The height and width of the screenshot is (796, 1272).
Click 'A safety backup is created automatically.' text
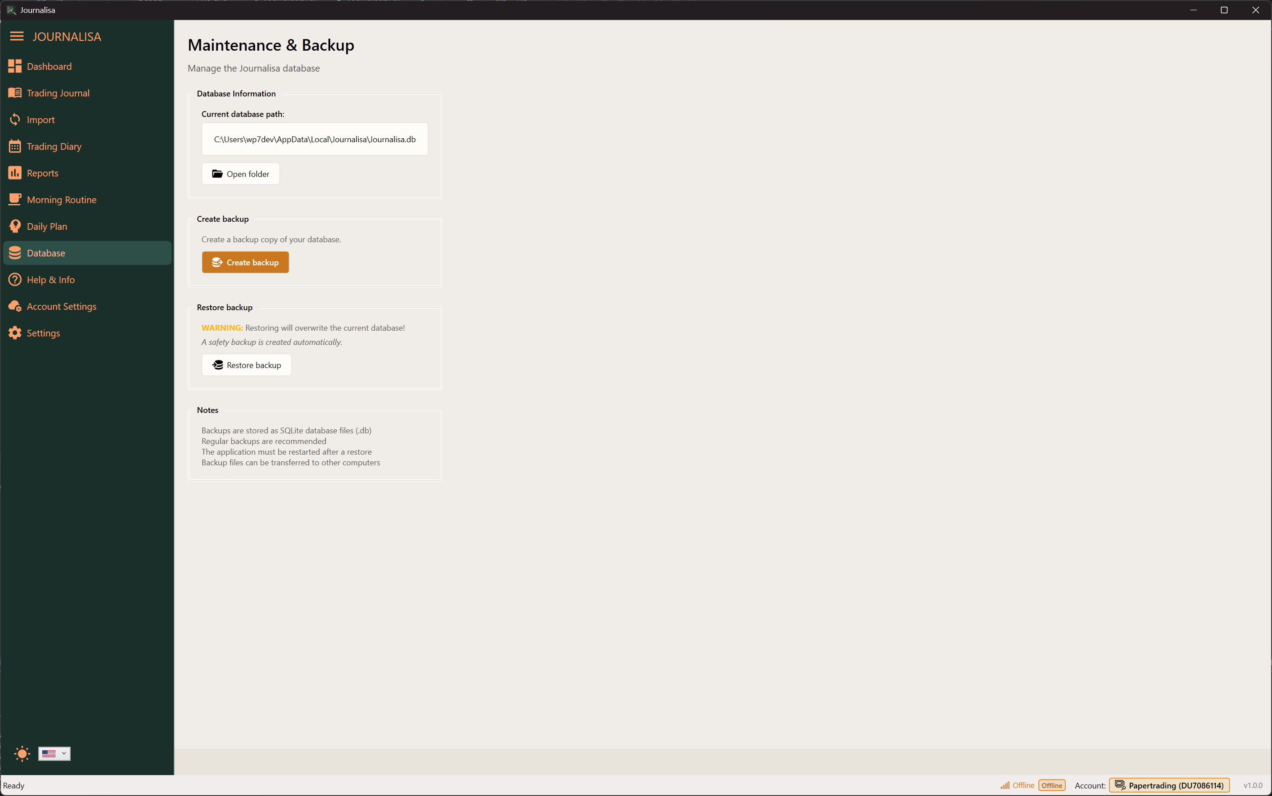point(272,342)
